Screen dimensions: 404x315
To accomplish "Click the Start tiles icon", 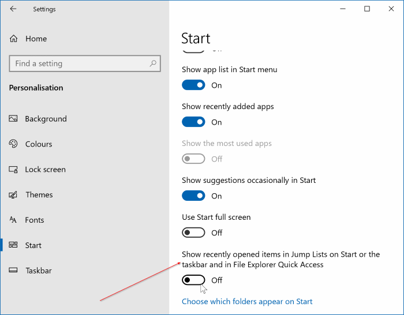I will point(13,245).
